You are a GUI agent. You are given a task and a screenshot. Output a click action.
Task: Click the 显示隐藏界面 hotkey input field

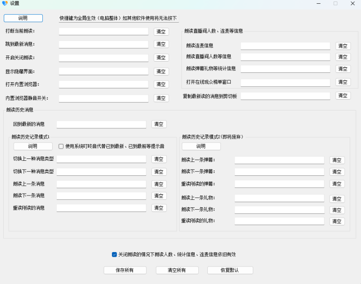tap(103, 71)
